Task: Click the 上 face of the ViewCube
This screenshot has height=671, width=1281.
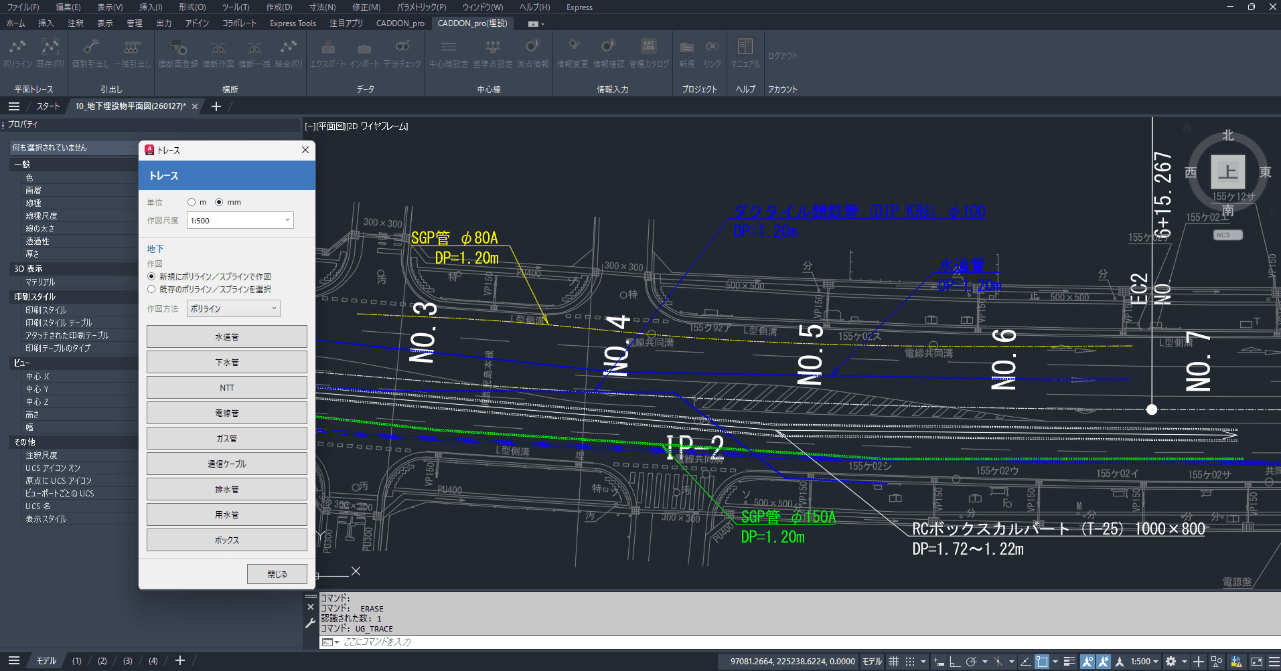Action: click(x=1227, y=172)
